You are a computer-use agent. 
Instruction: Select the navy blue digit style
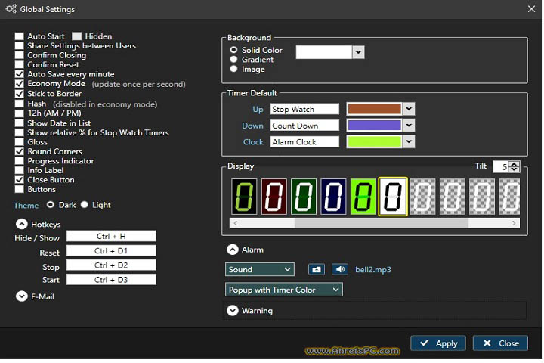[333, 197]
